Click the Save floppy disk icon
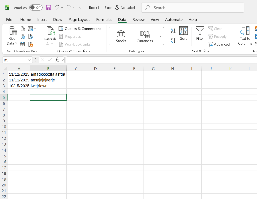The image size is (257, 199). click(x=48, y=7)
